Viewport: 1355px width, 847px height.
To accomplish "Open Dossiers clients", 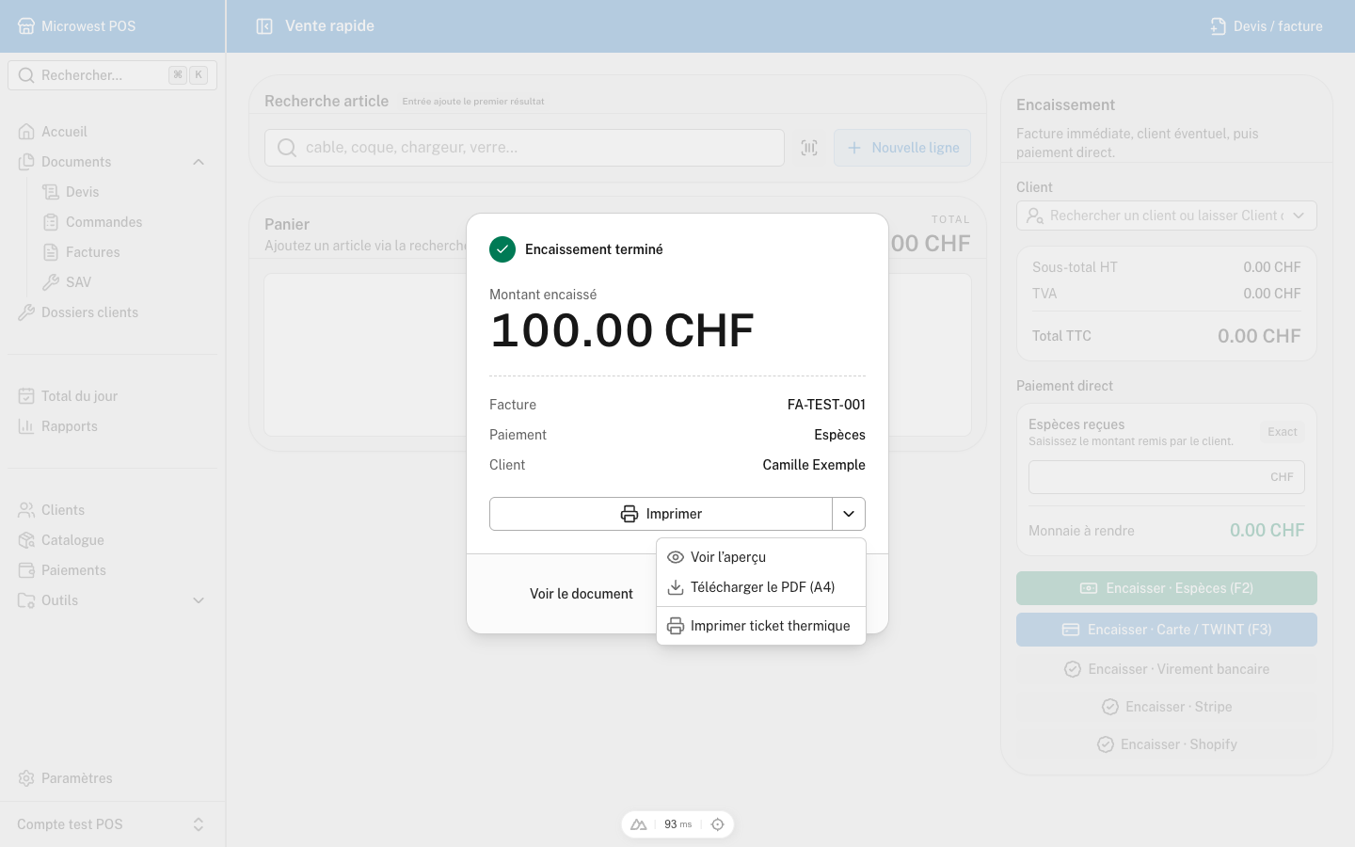I will 112,312.
